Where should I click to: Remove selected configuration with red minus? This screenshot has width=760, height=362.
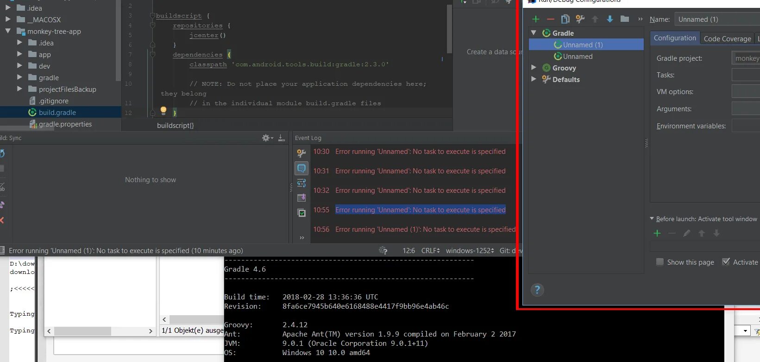point(550,19)
